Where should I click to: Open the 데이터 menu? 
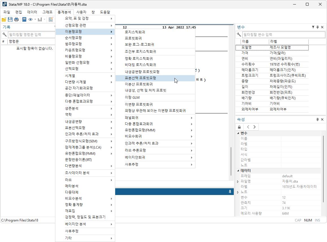point(32,12)
